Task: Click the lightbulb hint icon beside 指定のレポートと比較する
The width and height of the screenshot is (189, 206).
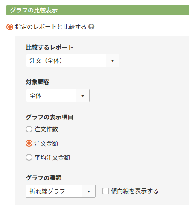Action: pos(91,26)
